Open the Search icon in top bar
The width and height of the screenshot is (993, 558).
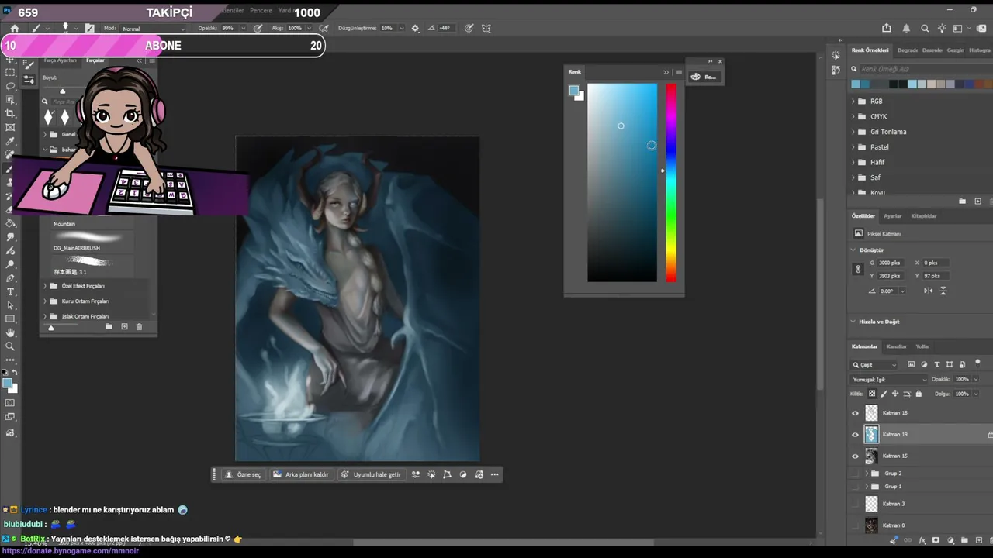(925, 29)
